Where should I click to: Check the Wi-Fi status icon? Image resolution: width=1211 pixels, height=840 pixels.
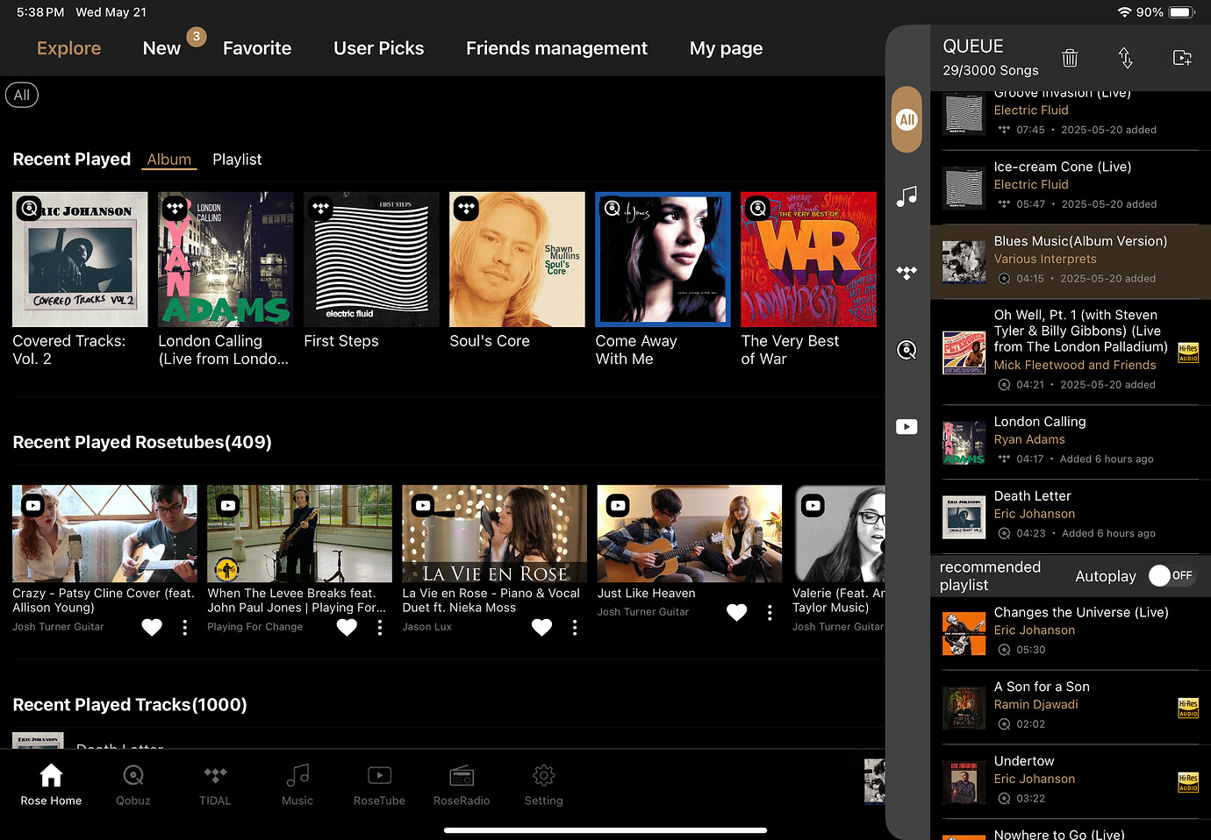click(1124, 12)
